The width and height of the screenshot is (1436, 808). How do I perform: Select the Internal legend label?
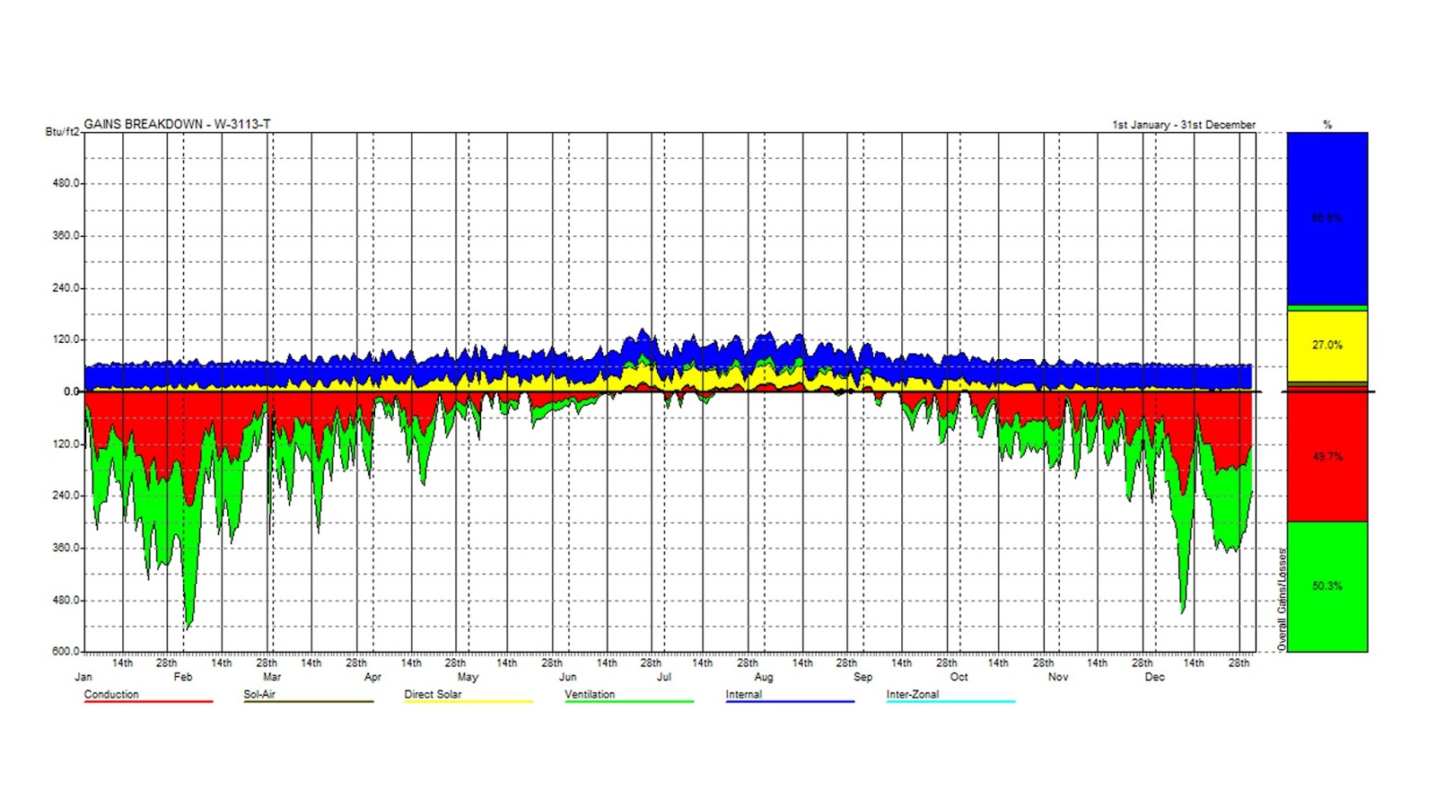click(743, 694)
